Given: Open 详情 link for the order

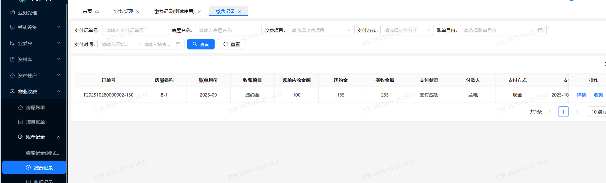Looking at the screenshot, I should click(582, 95).
